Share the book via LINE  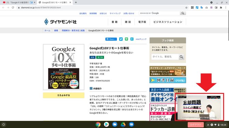tap(126, 39)
